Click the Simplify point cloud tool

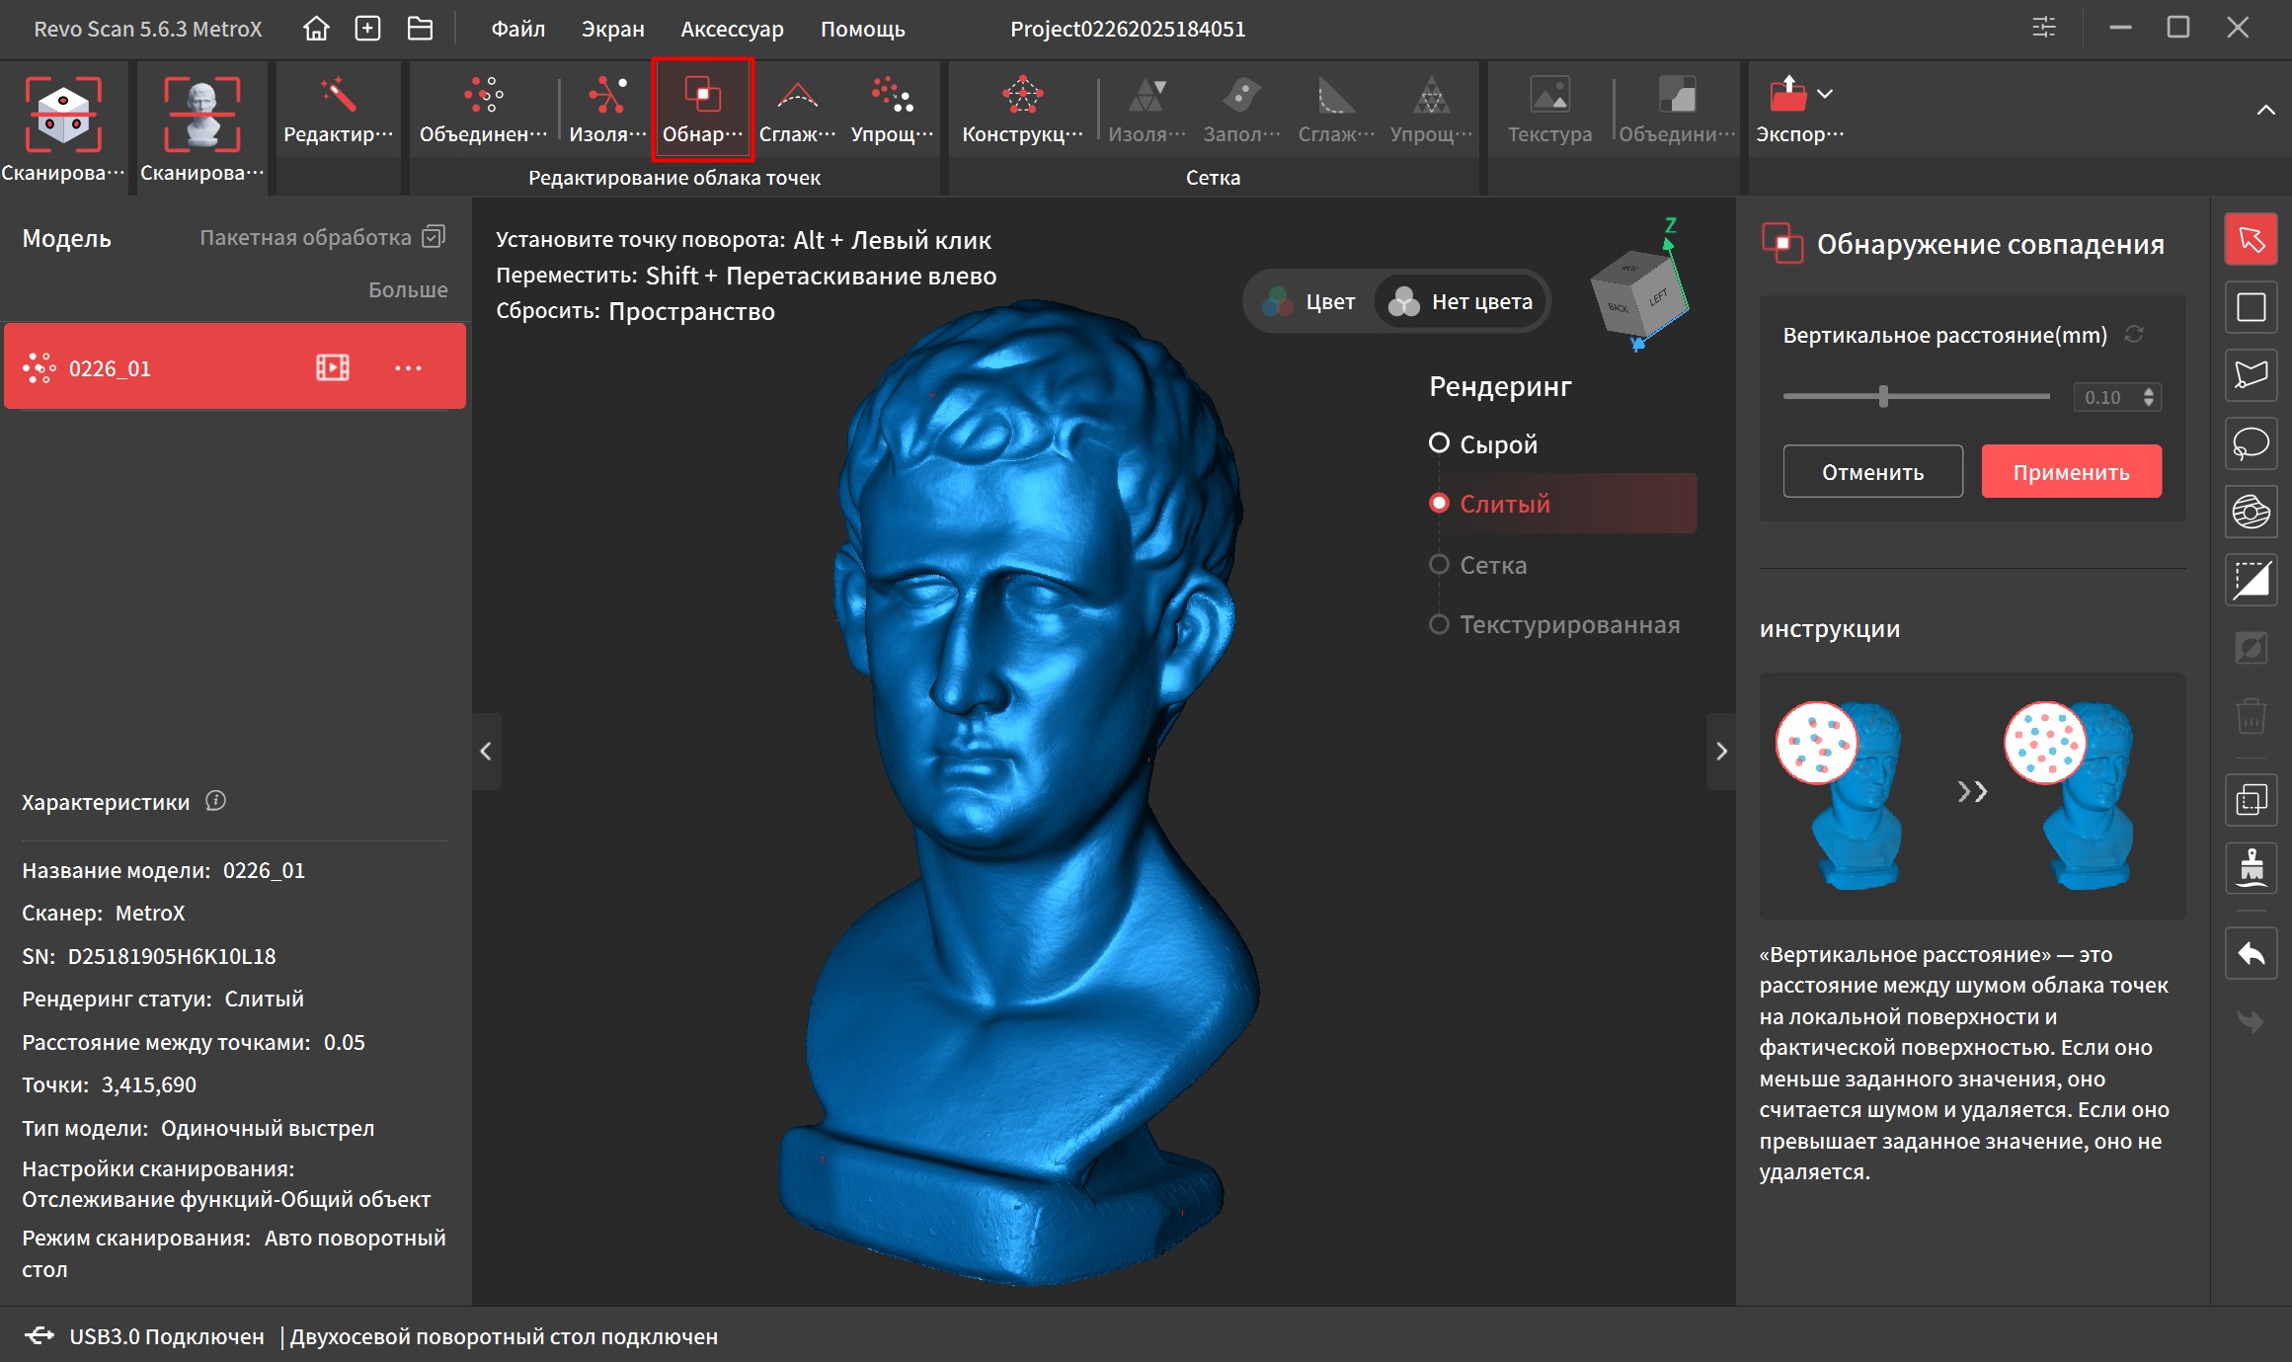coord(892,108)
